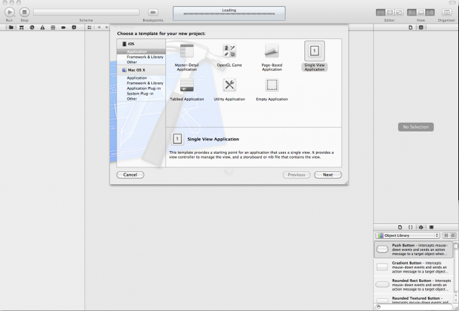Screen dimensions: 459x311
Task: Toggle the Breakpoints button
Action: pos(153,12)
